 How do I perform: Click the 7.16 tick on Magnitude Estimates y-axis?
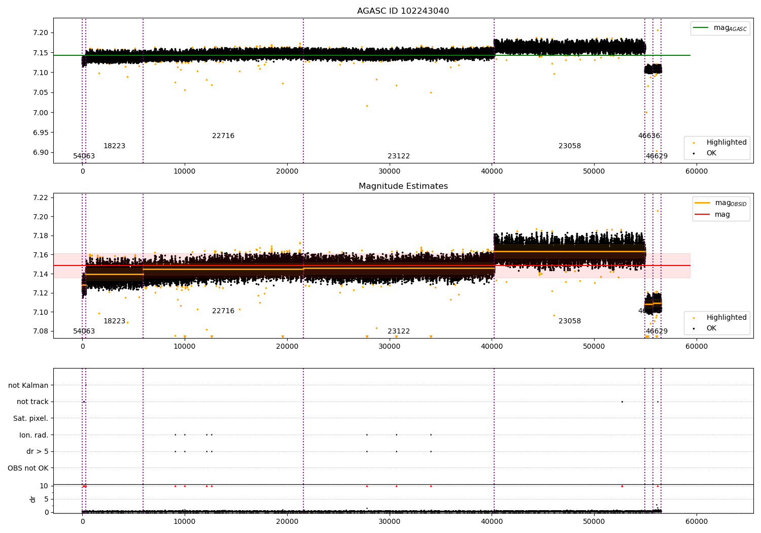(x=40, y=255)
